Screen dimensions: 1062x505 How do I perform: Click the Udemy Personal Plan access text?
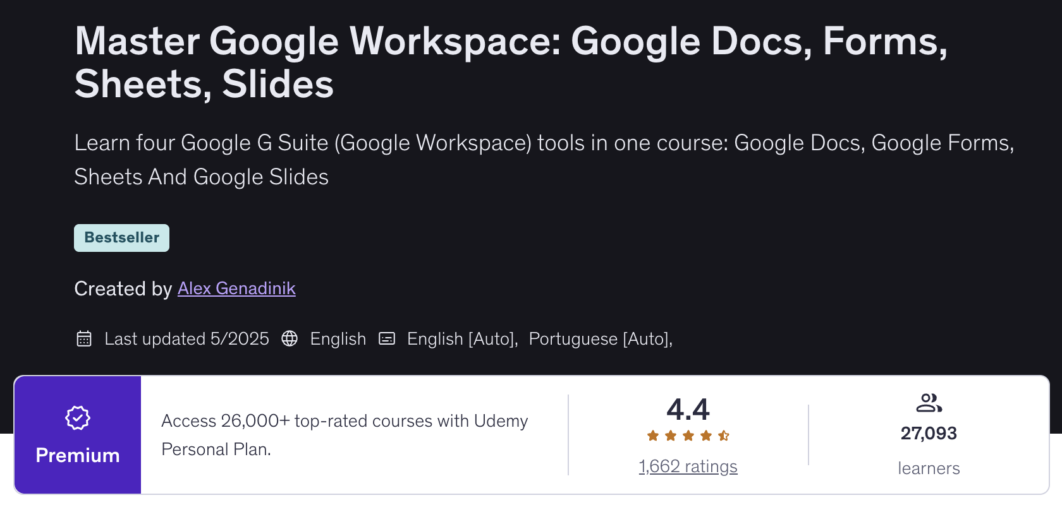tap(345, 435)
